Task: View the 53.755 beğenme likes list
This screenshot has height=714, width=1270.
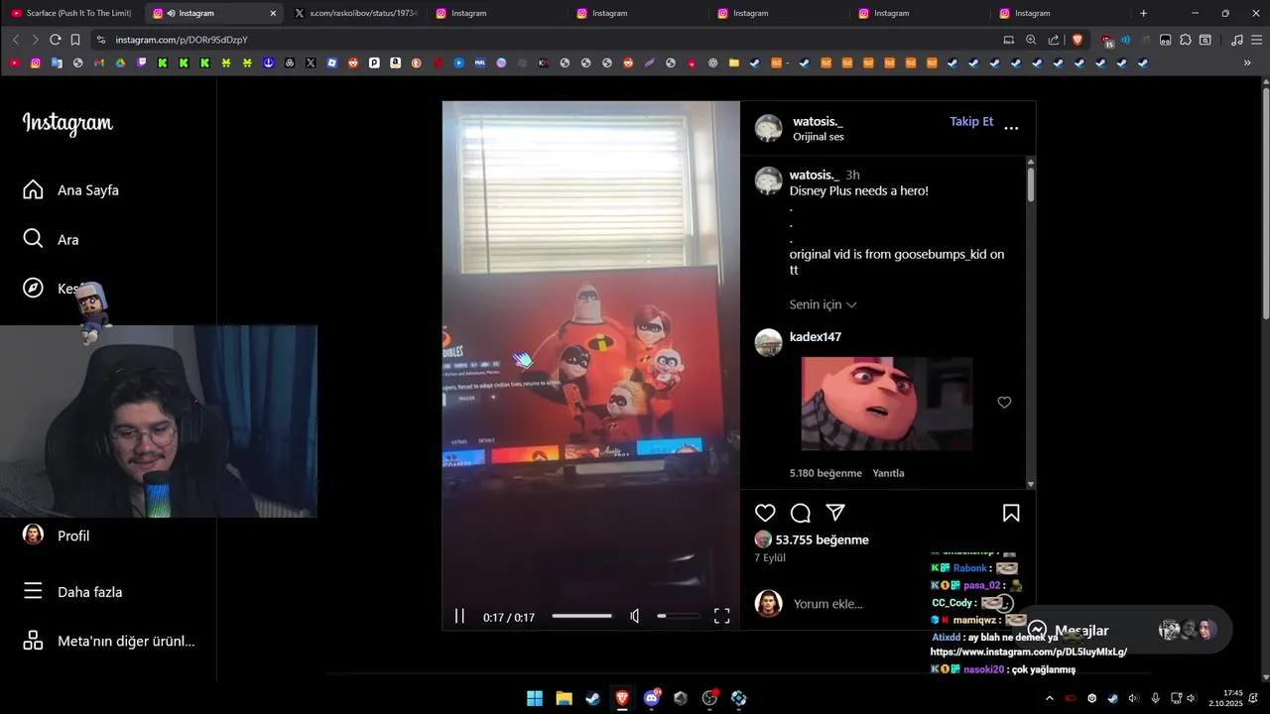Action: tap(822, 539)
